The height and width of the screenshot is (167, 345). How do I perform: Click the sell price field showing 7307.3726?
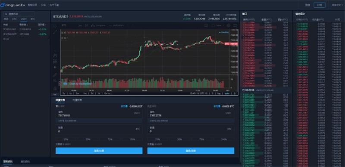(191, 114)
